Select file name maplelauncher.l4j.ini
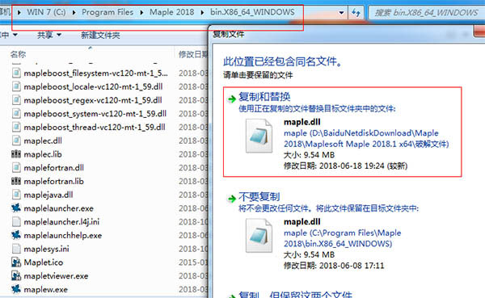The width and height of the screenshot is (485, 298). pos(61,221)
